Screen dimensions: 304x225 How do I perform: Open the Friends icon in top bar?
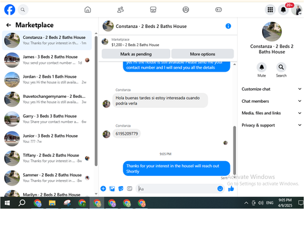(120, 10)
